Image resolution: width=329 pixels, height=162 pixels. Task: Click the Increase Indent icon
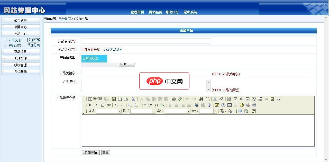pyautogui.click(x=150, y=105)
